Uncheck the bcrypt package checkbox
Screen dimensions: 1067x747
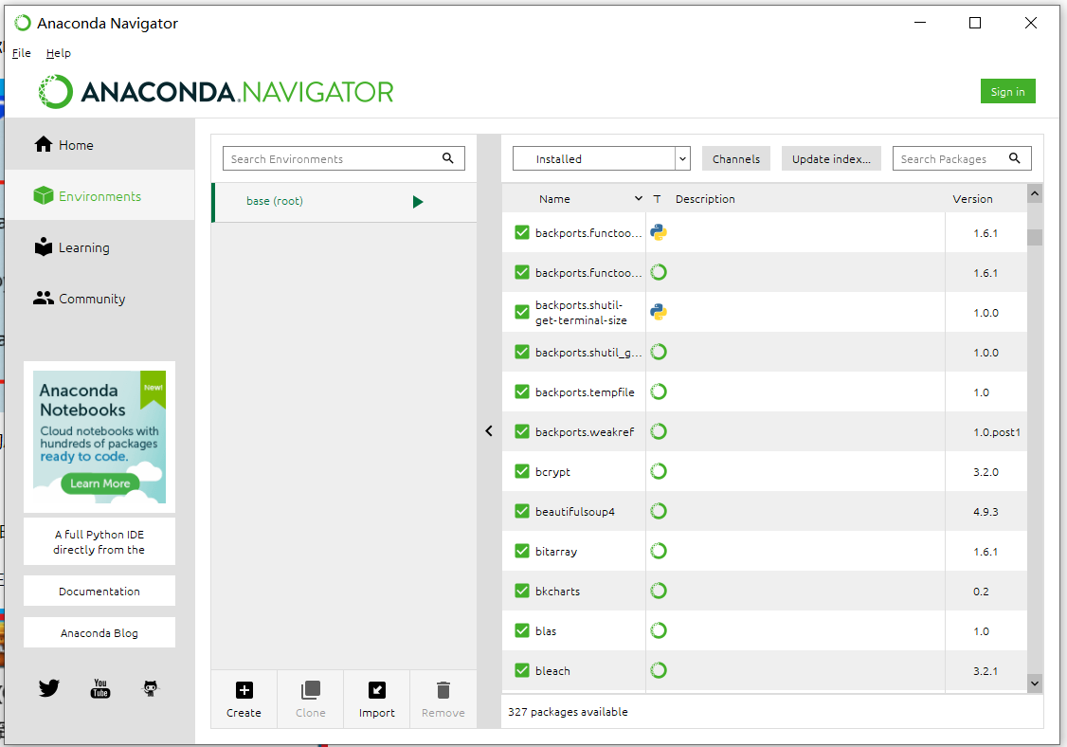[522, 471]
